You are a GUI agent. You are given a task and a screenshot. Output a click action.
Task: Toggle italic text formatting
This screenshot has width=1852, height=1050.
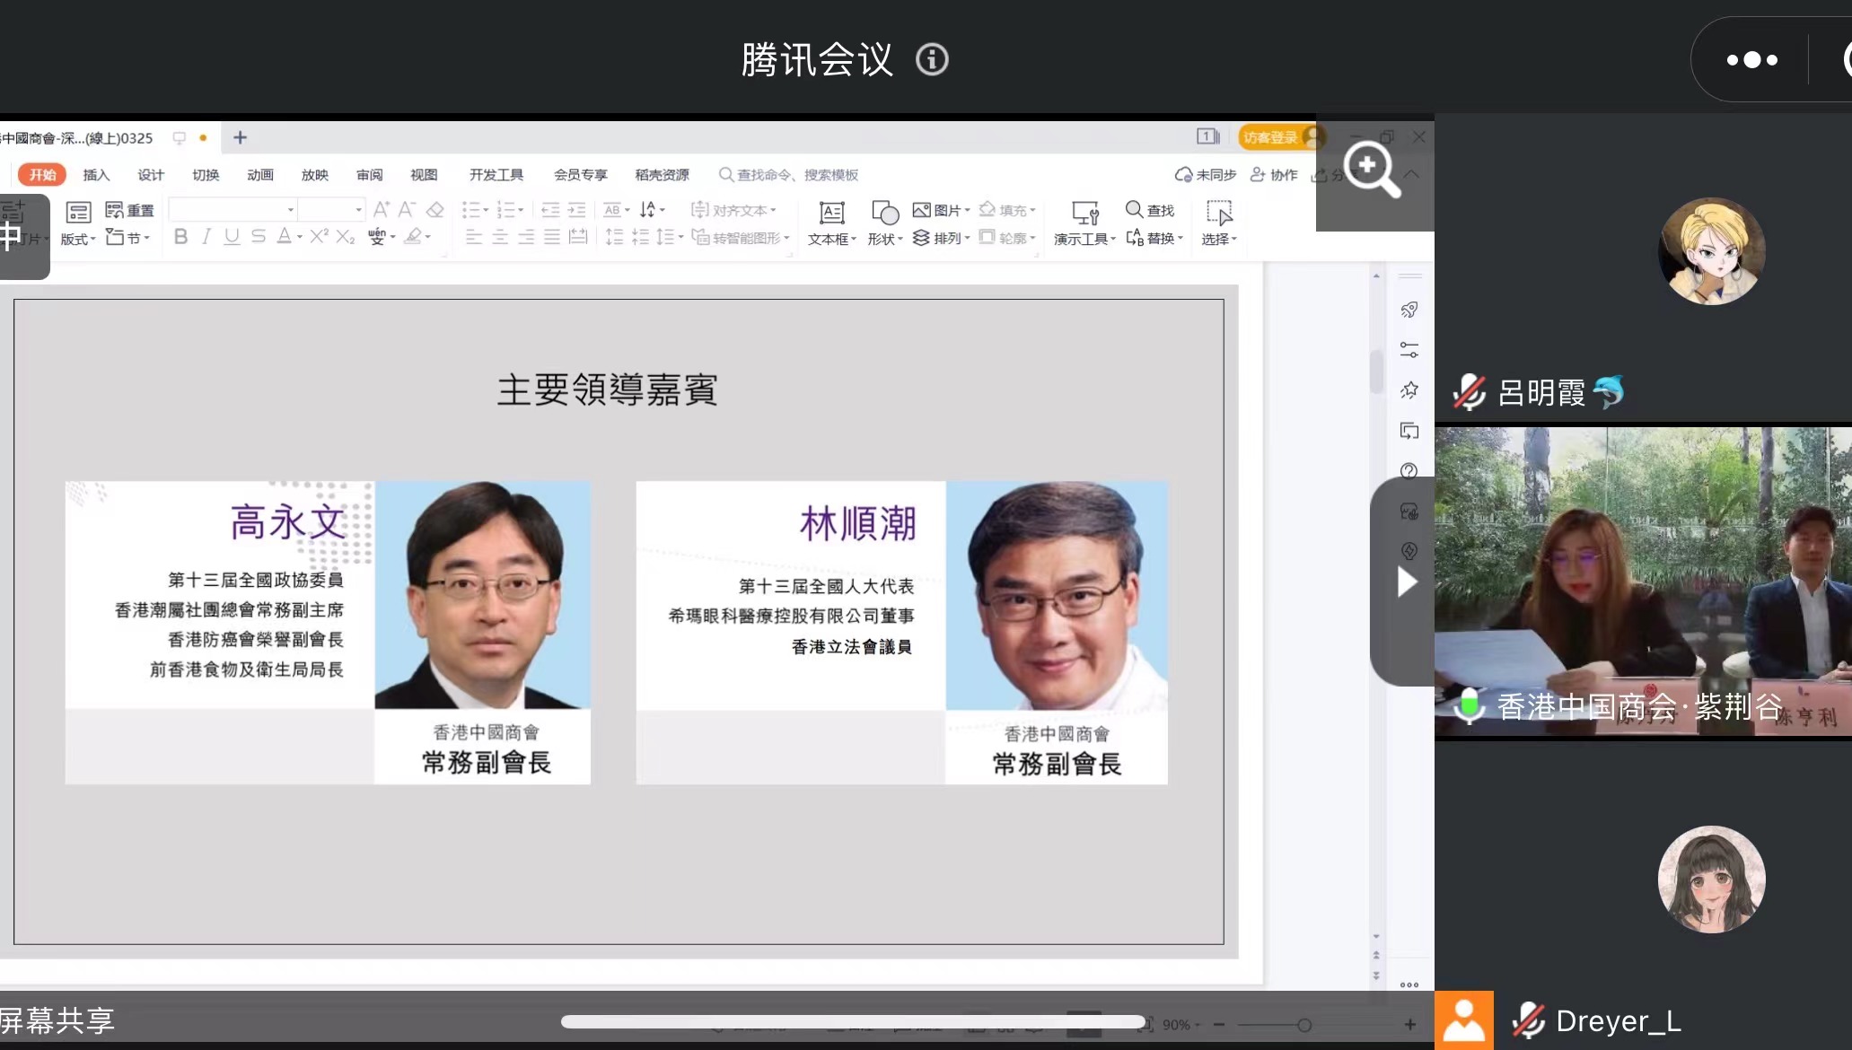click(x=206, y=236)
